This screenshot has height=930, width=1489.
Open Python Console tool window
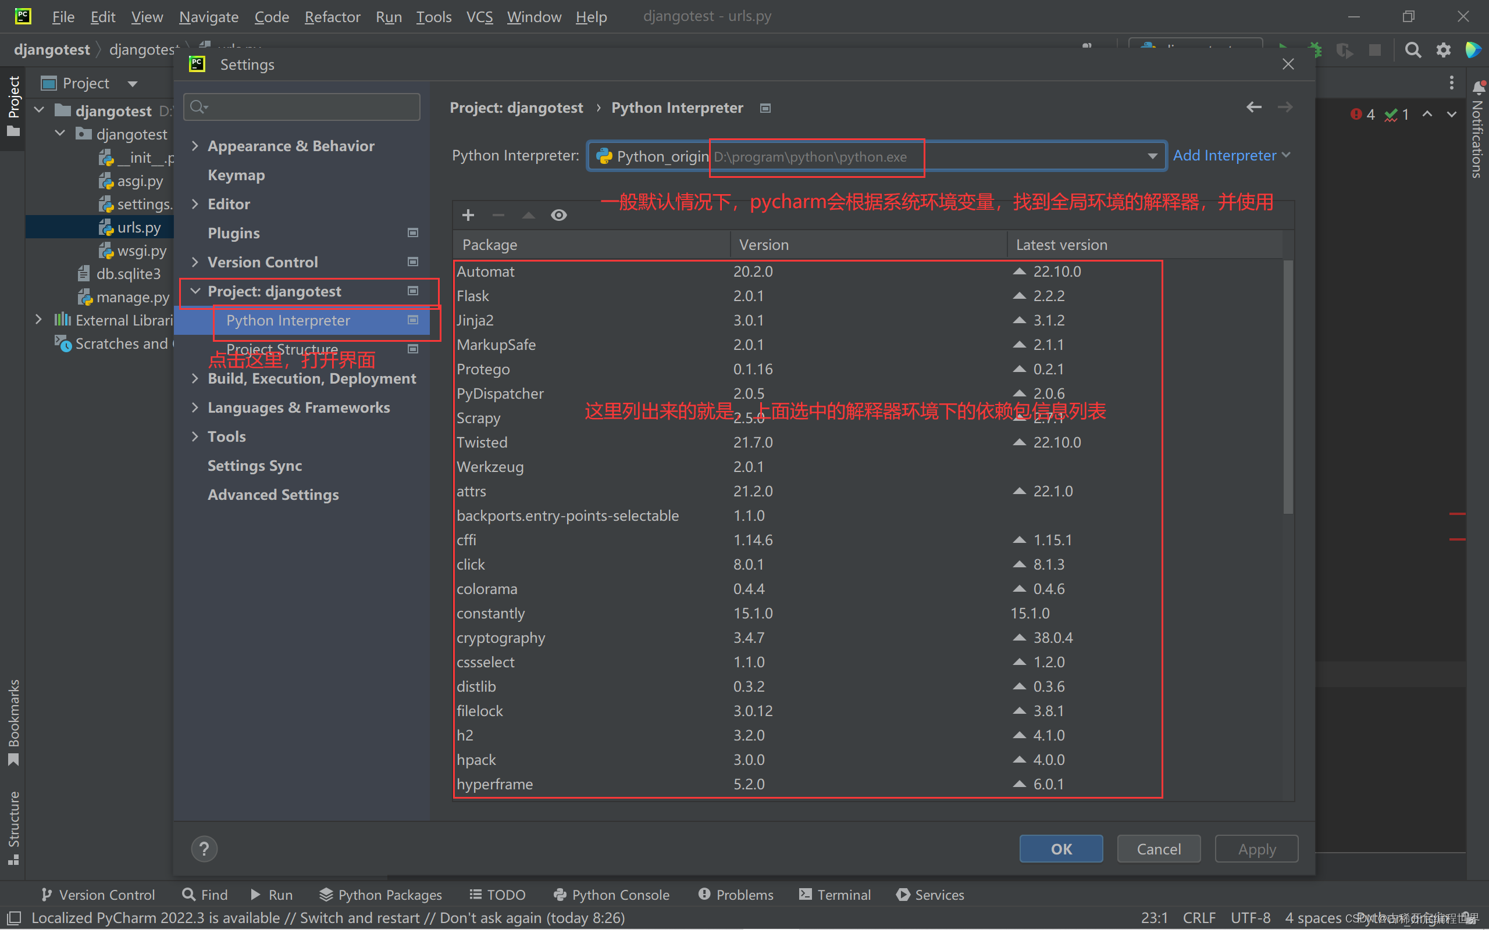[612, 895]
